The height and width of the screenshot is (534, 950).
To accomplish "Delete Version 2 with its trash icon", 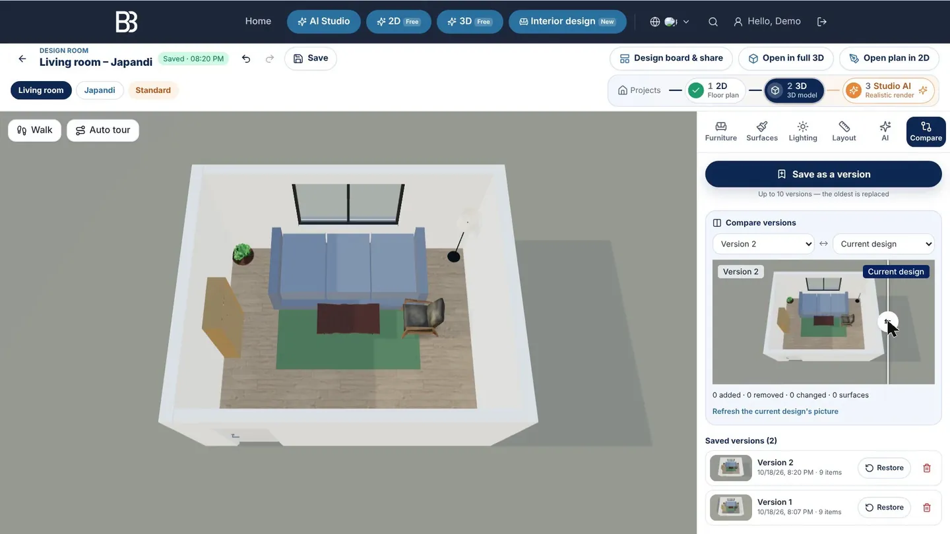I will click(x=927, y=468).
